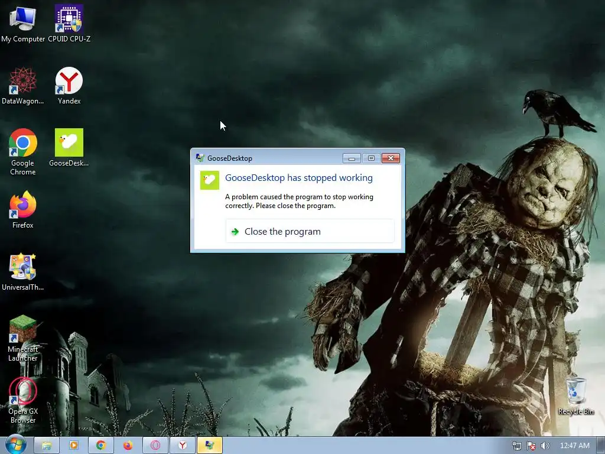Select the GooseDesktop desktop icon

coord(69,147)
